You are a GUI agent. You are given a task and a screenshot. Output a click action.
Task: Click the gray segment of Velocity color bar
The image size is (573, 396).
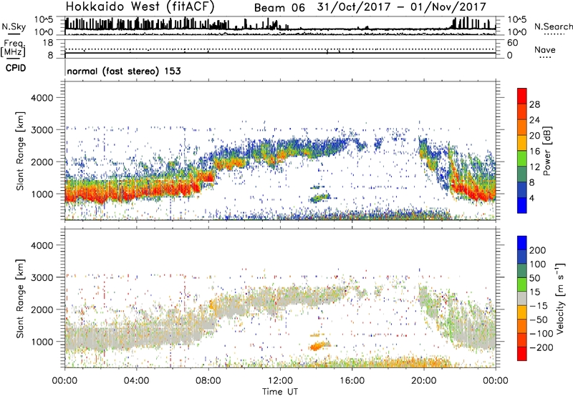click(x=522, y=298)
